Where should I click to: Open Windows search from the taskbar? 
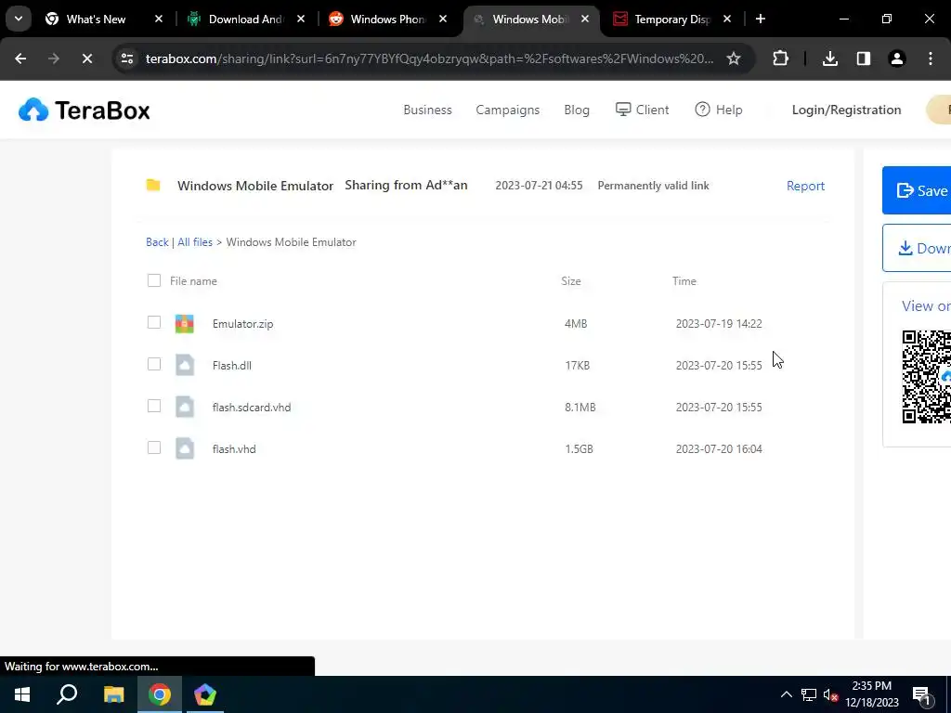click(x=67, y=694)
